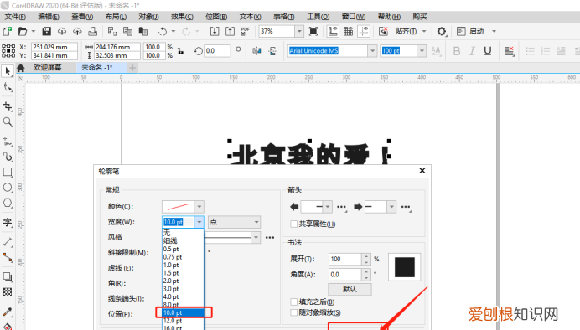Select the Drop Shadow tool
Viewport: 580px width, 330px height.
tap(8, 276)
